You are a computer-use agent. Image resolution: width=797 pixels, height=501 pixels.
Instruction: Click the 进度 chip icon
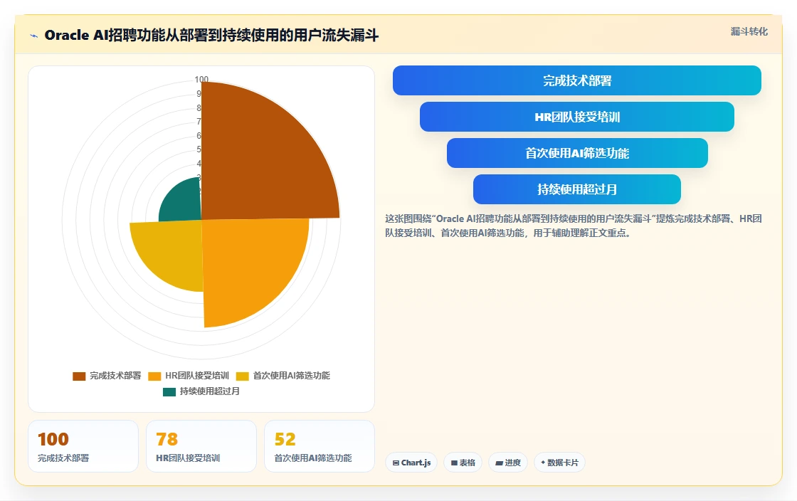point(499,463)
